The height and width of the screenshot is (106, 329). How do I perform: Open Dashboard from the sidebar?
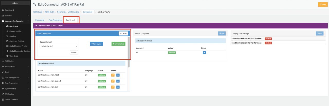(9, 10)
